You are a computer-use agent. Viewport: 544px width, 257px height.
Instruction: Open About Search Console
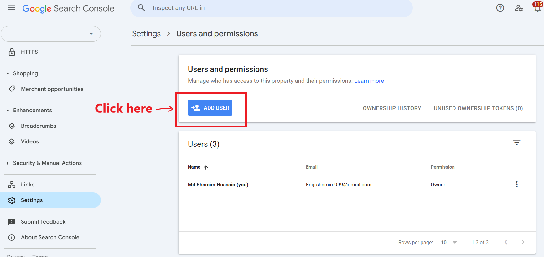[50, 237]
